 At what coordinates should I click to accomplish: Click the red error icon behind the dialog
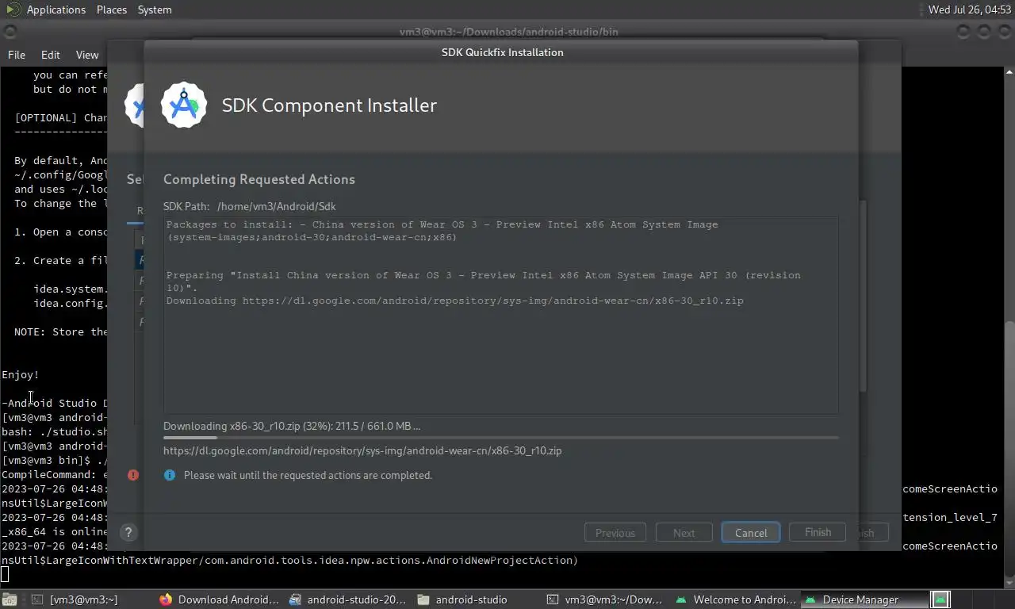(x=133, y=475)
